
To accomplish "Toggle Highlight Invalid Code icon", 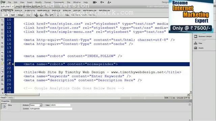I will click(x=2, y=56).
